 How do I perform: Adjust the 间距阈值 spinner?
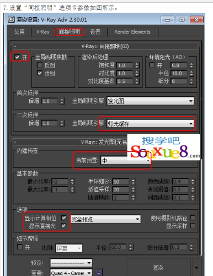tap(193, 197)
